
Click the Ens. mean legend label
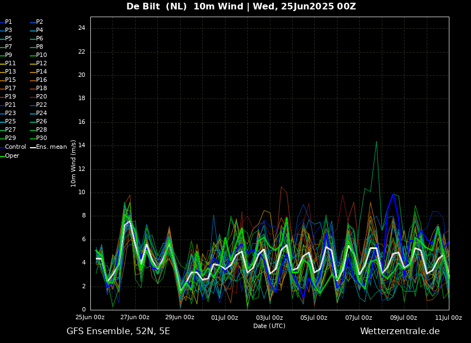(48, 147)
